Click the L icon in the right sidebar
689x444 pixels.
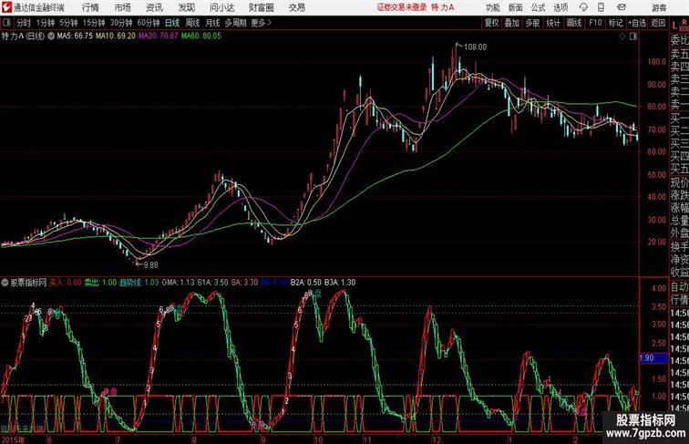point(674,26)
